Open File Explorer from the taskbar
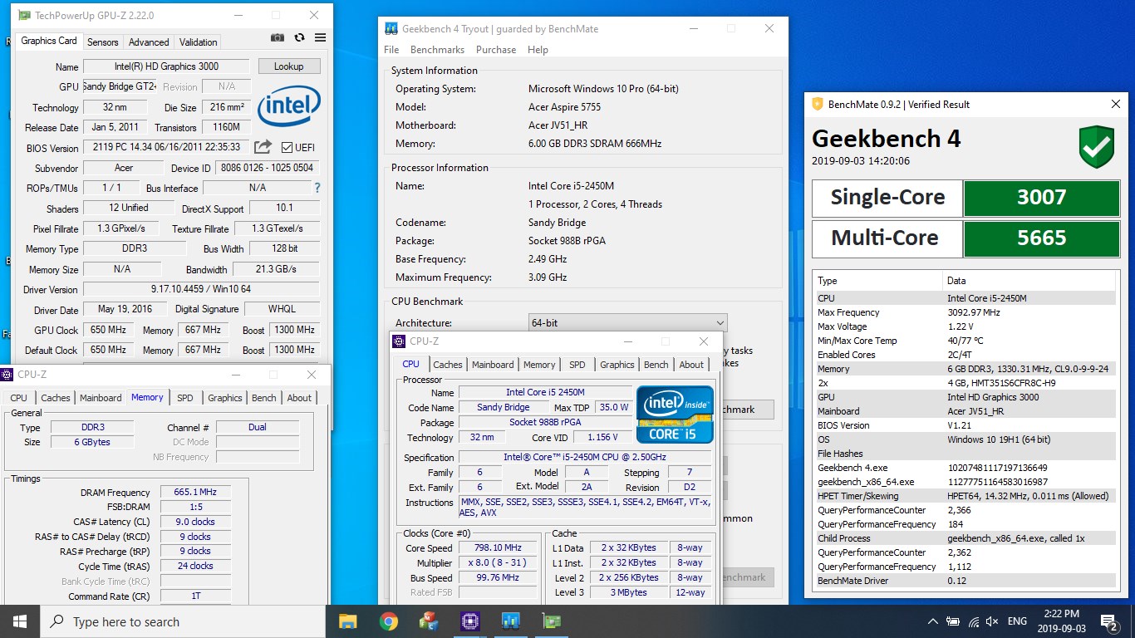This screenshot has height=638, width=1135. [x=348, y=621]
